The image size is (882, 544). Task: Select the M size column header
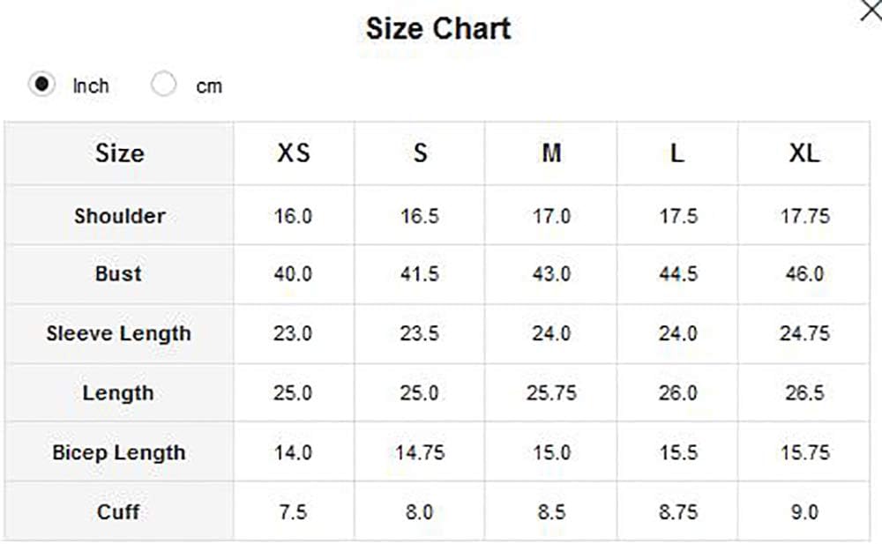[551, 153]
